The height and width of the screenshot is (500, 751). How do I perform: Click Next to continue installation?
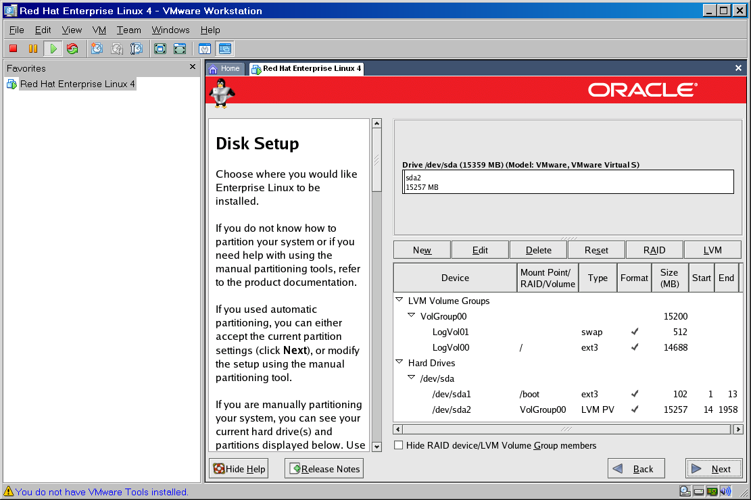click(714, 468)
